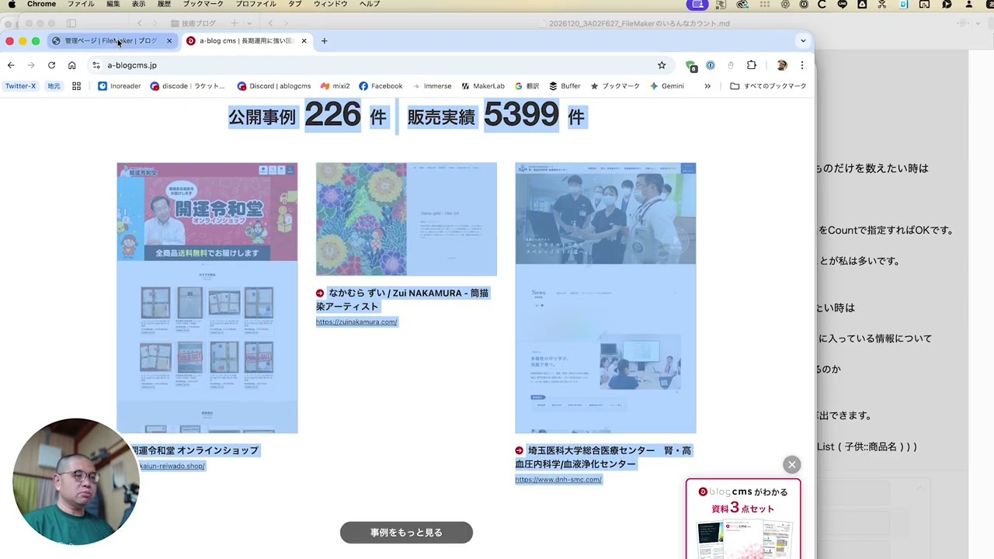Click the site info icon in address bar
Screen dimensions: 994x559
(96, 65)
